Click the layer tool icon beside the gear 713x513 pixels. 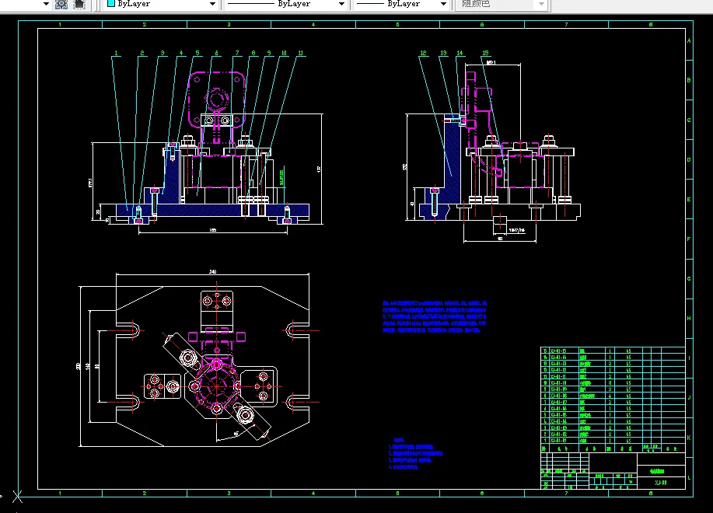tap(79, 4)
